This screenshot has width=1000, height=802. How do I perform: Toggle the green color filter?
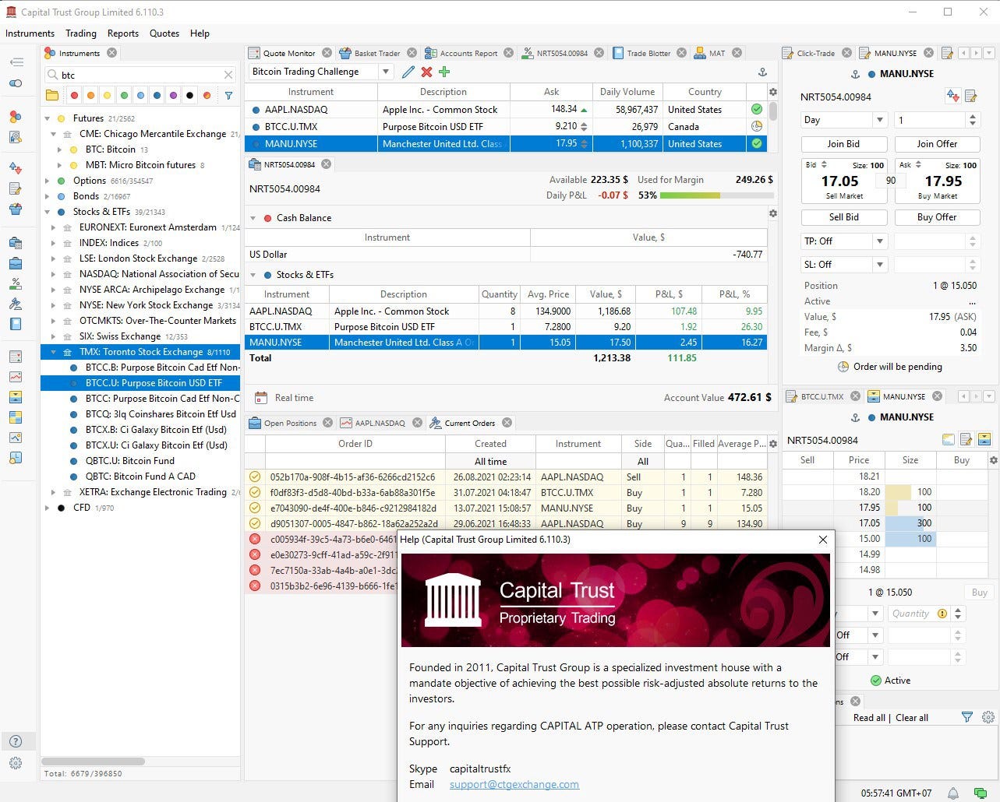click(x=124, y=96)
